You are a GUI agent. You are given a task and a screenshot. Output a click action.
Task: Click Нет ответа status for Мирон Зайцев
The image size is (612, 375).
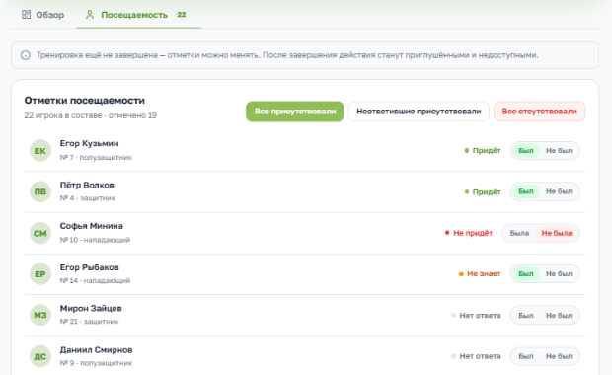476,316
